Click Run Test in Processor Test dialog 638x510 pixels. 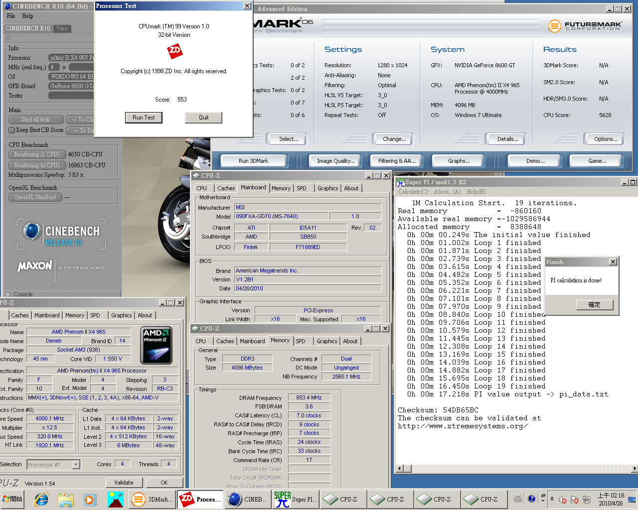(144, 118)
